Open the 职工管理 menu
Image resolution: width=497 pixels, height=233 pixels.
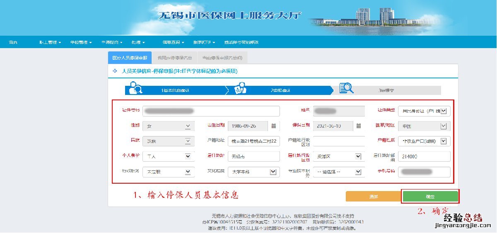(x=50, y=42)
